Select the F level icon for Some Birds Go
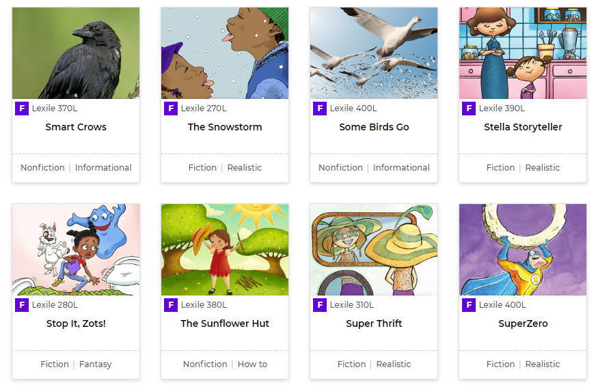 pos(320,109)
